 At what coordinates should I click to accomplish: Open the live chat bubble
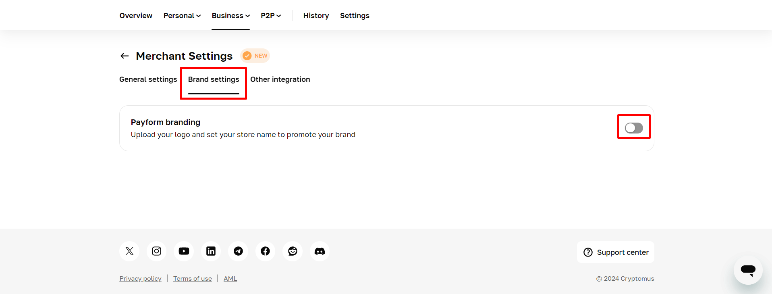pos(748,270)
